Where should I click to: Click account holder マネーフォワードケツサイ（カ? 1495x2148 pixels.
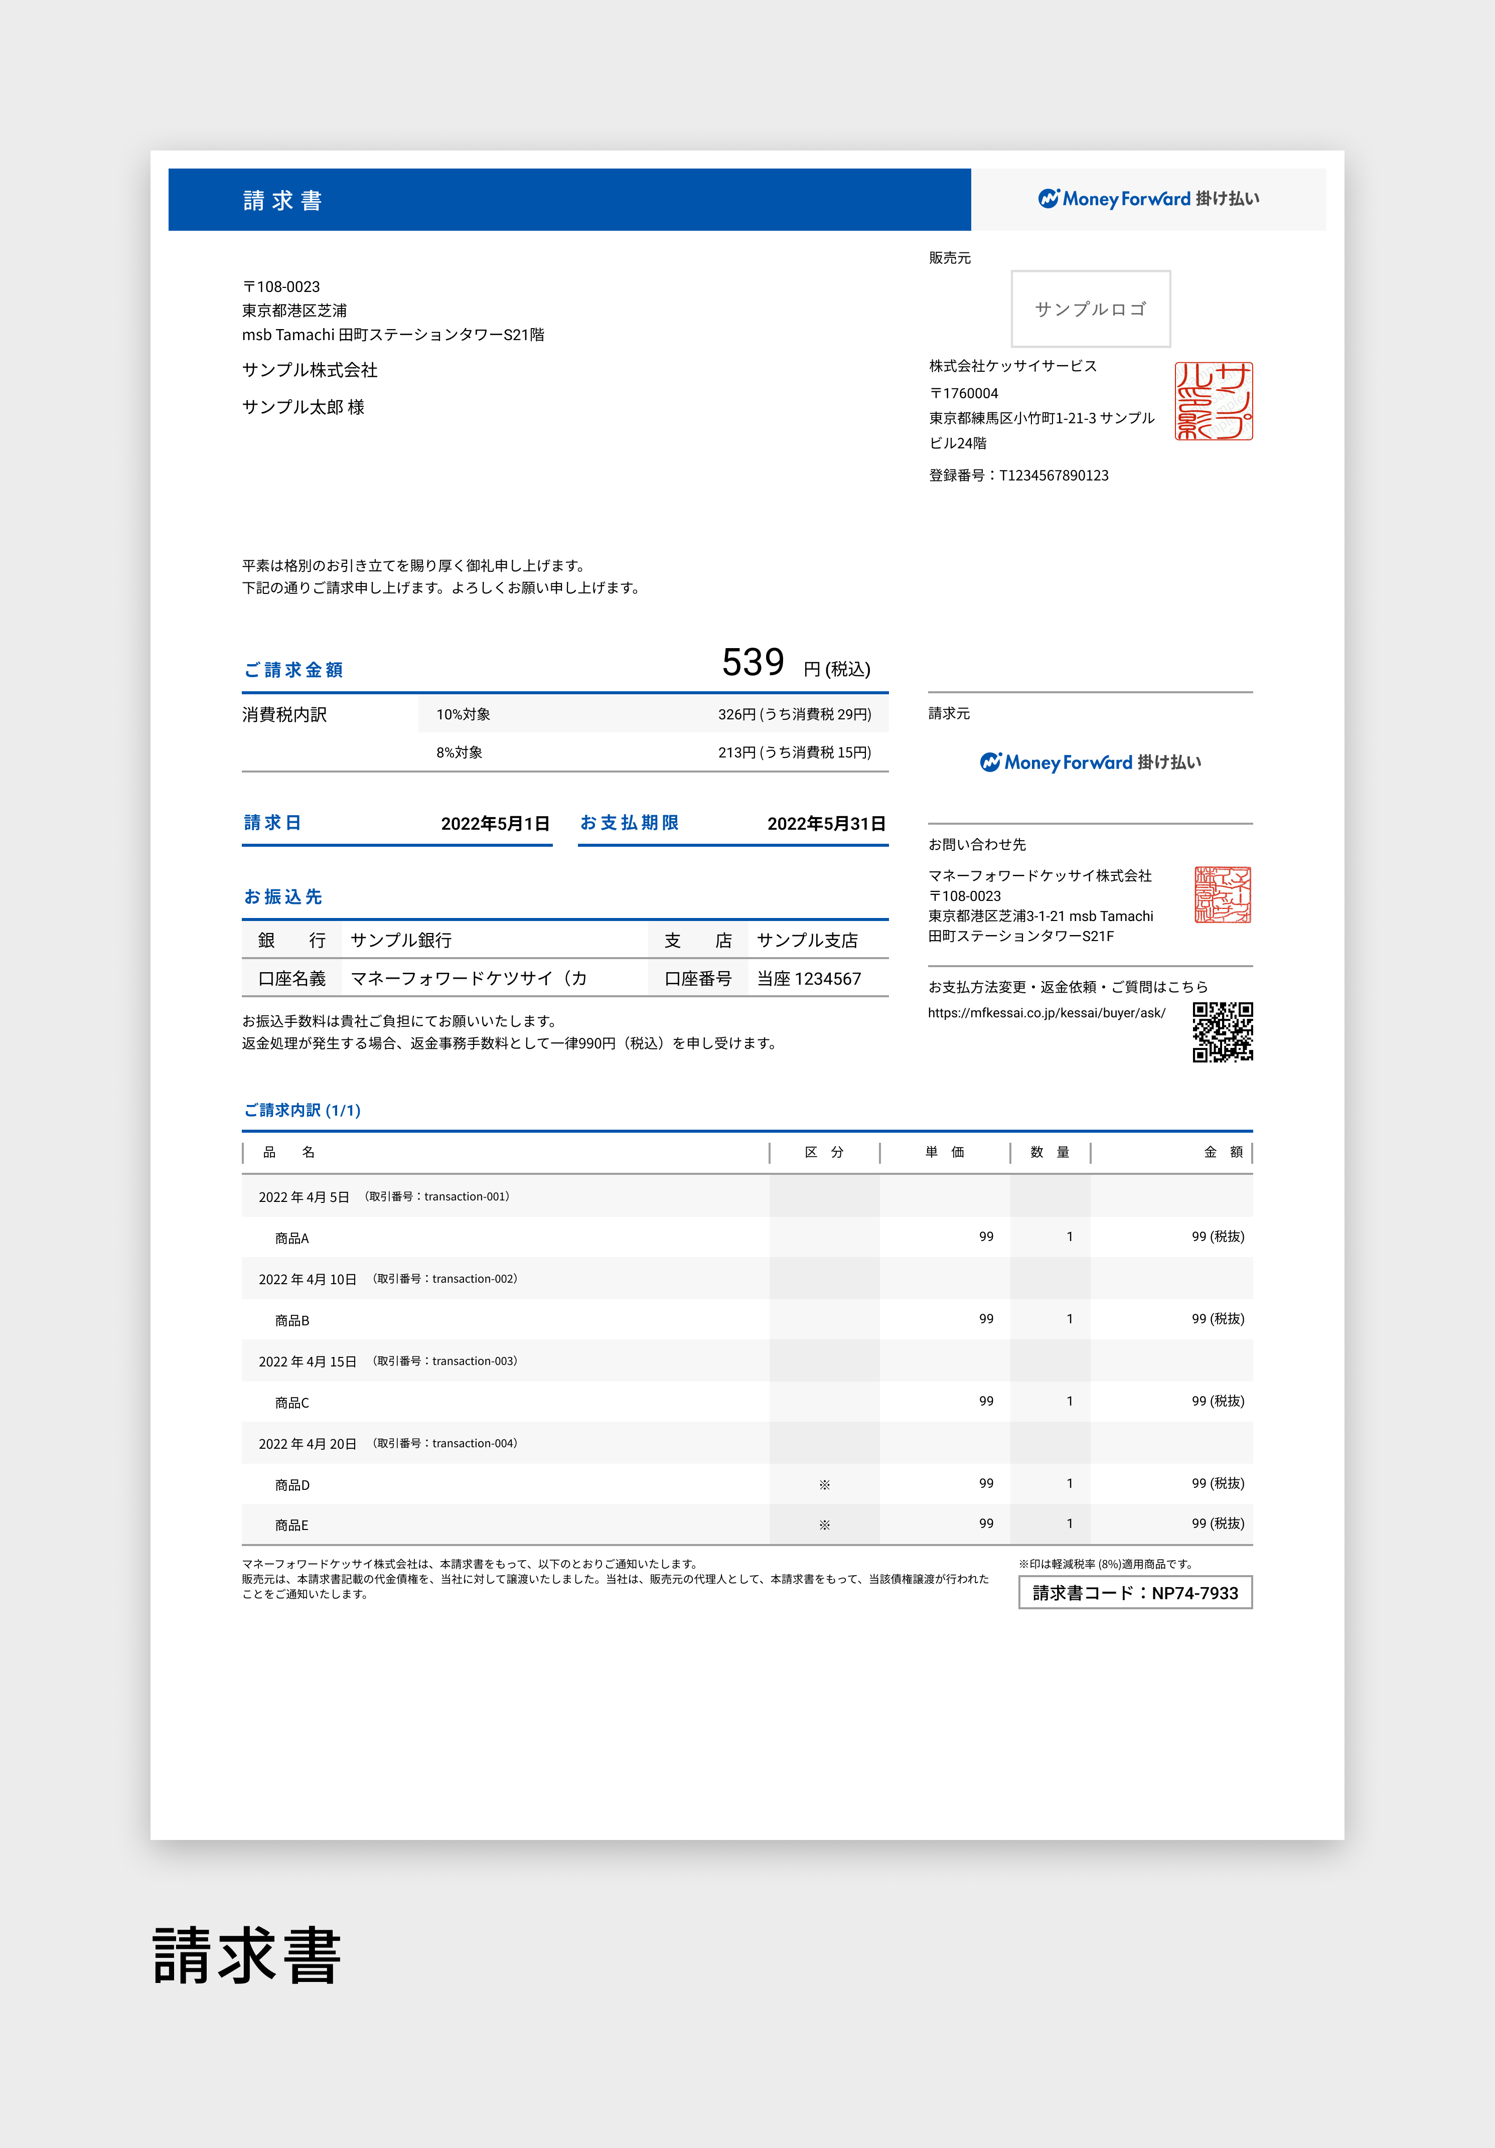tap(469, 979)
